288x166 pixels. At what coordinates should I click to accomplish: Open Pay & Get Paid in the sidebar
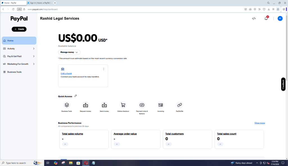click(19, 56)
